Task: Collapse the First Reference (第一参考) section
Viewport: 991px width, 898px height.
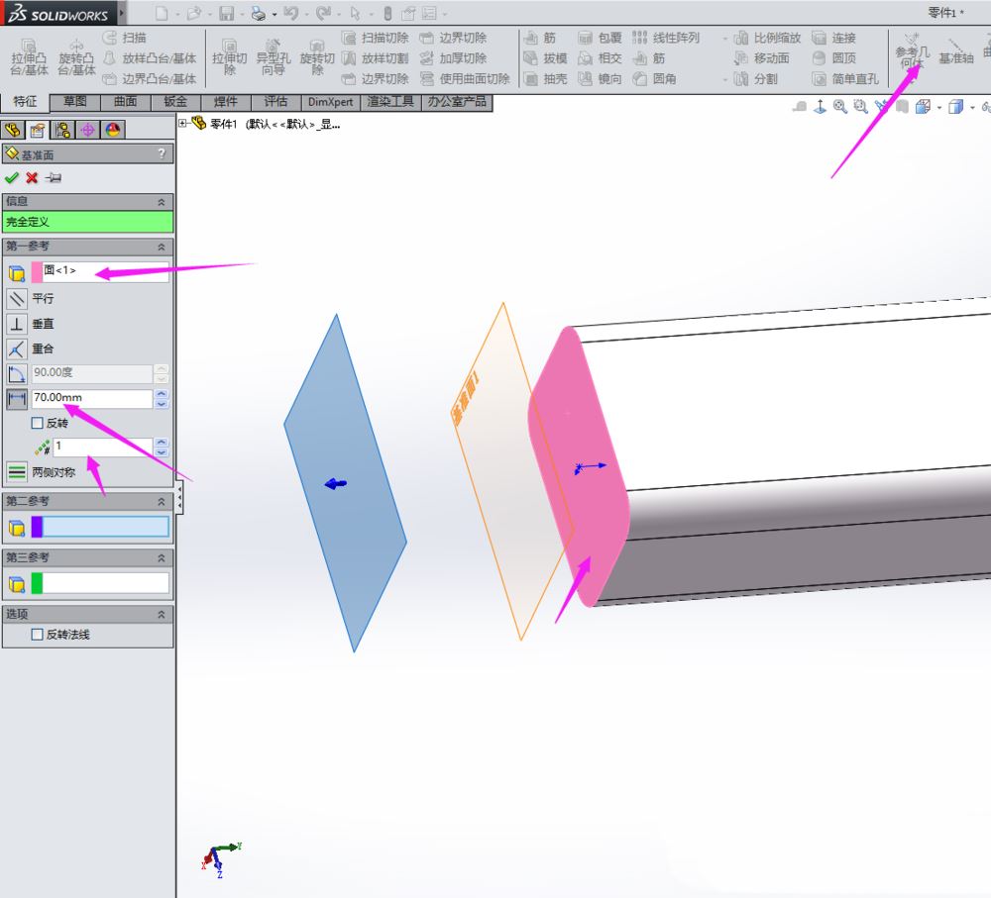Action: coord(162,247)
